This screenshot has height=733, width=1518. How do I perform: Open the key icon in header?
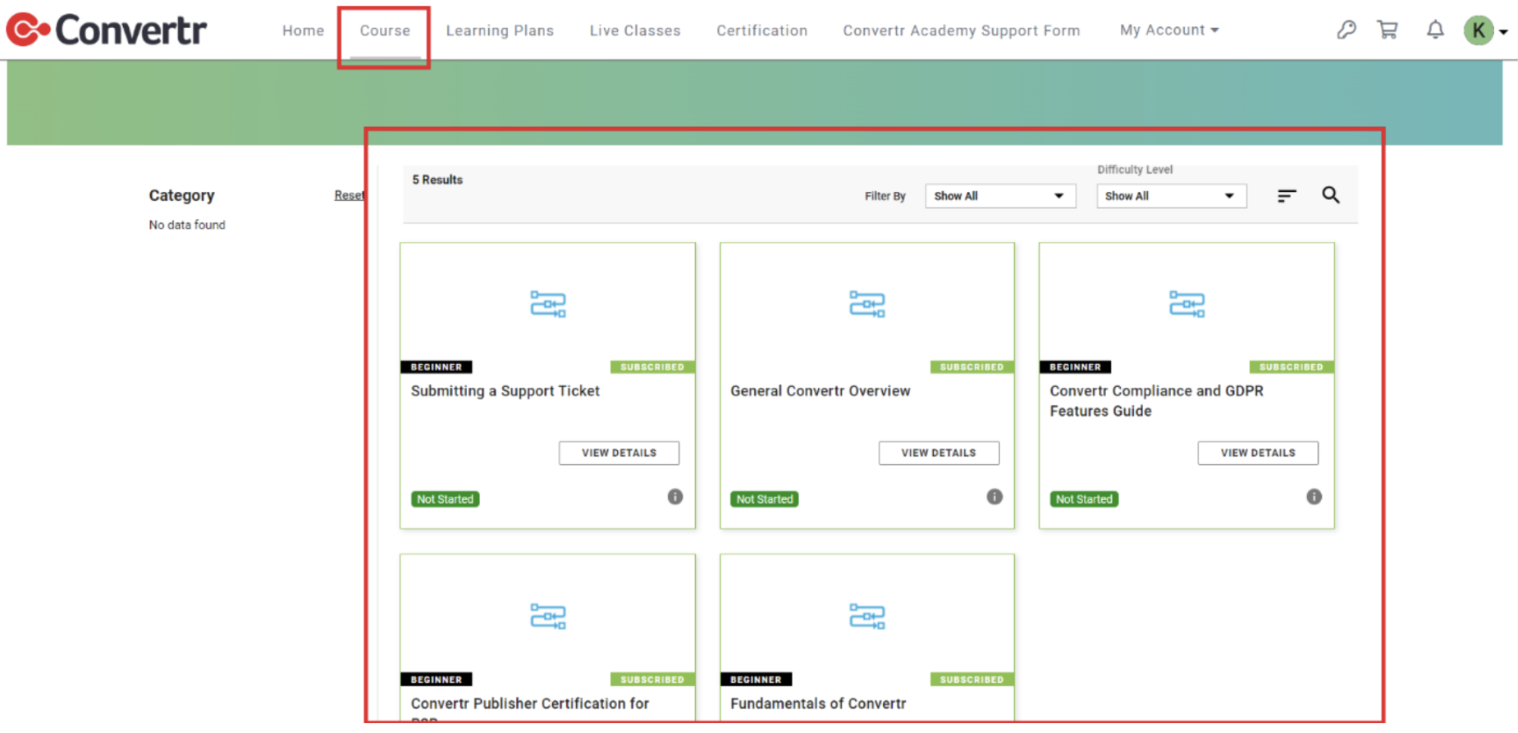click(1346, 30)
